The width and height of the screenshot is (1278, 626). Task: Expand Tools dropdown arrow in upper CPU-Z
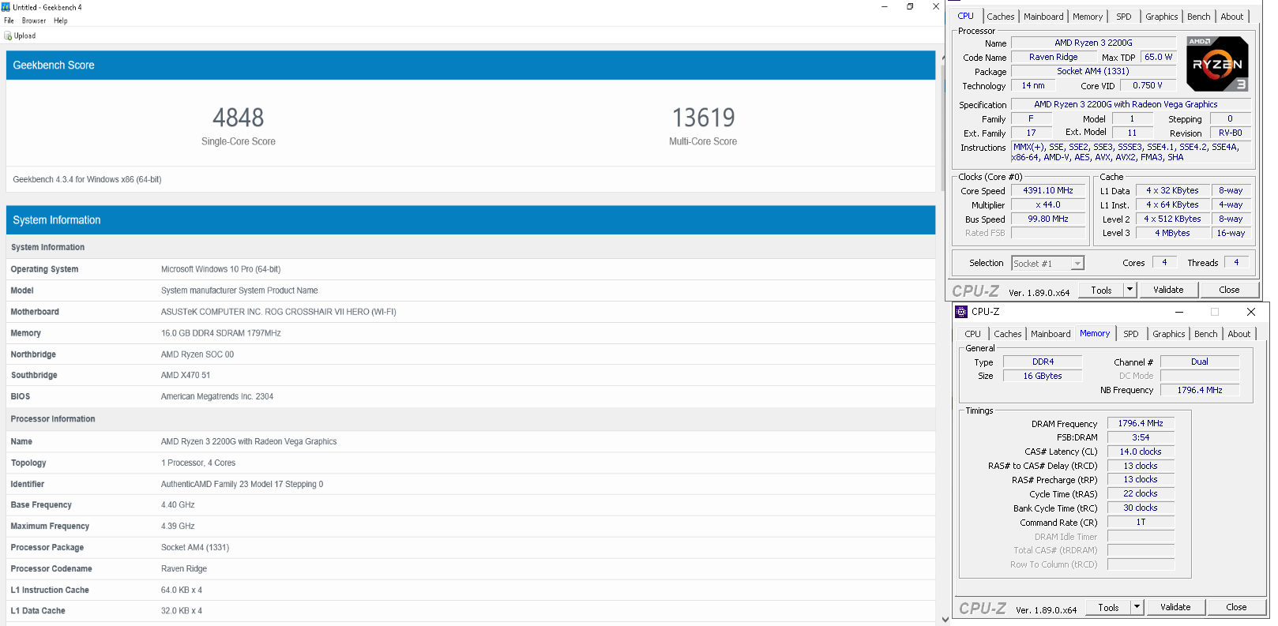pyautogui.click(x=1130, y=290)
